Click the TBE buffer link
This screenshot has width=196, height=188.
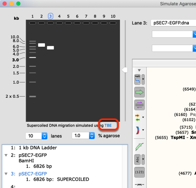click(x=108, y=125)
